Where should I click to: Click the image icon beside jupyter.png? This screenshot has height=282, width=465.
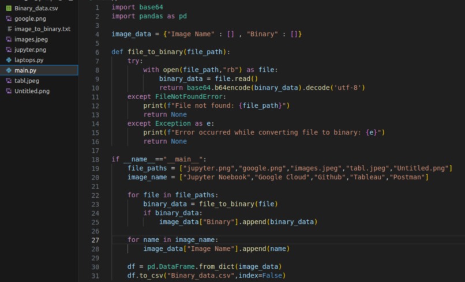(x=9, y=50)
